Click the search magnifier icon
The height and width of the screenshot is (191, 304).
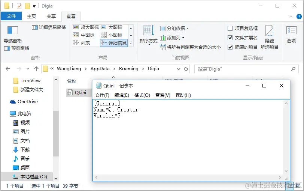(x=293, y=69)
